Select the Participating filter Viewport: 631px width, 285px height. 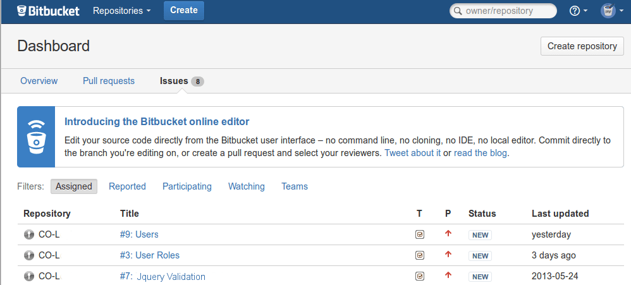coord(187,186)
